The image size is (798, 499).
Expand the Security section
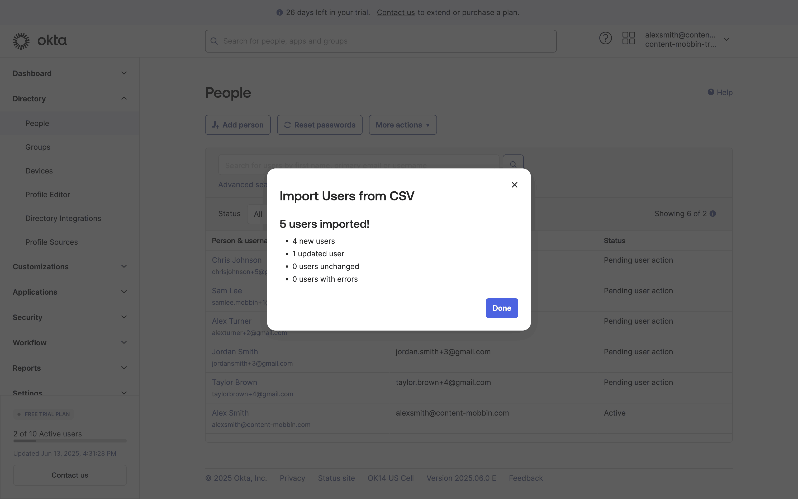(124, 317)
